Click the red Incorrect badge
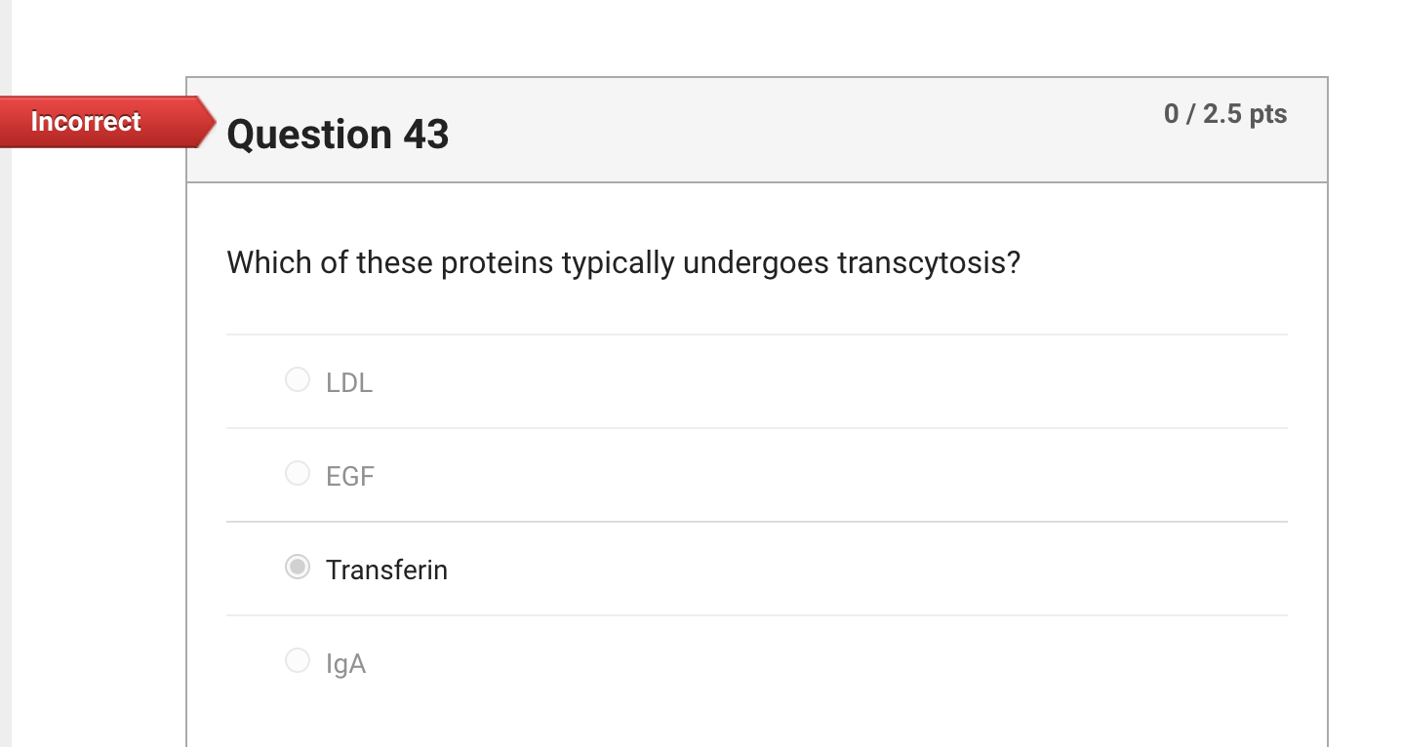1401x747 pixels. point(86,122)
